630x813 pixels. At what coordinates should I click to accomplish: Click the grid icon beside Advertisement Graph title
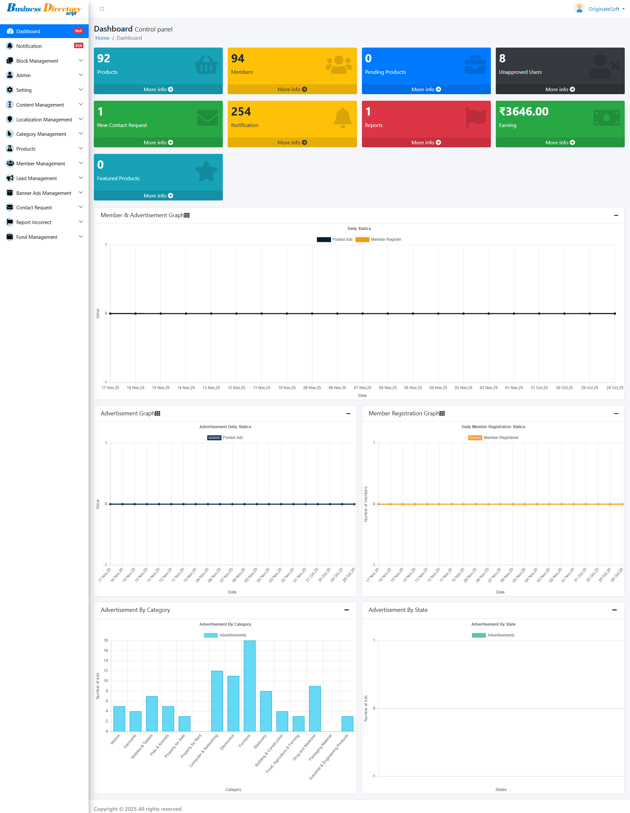pos(158,414)
